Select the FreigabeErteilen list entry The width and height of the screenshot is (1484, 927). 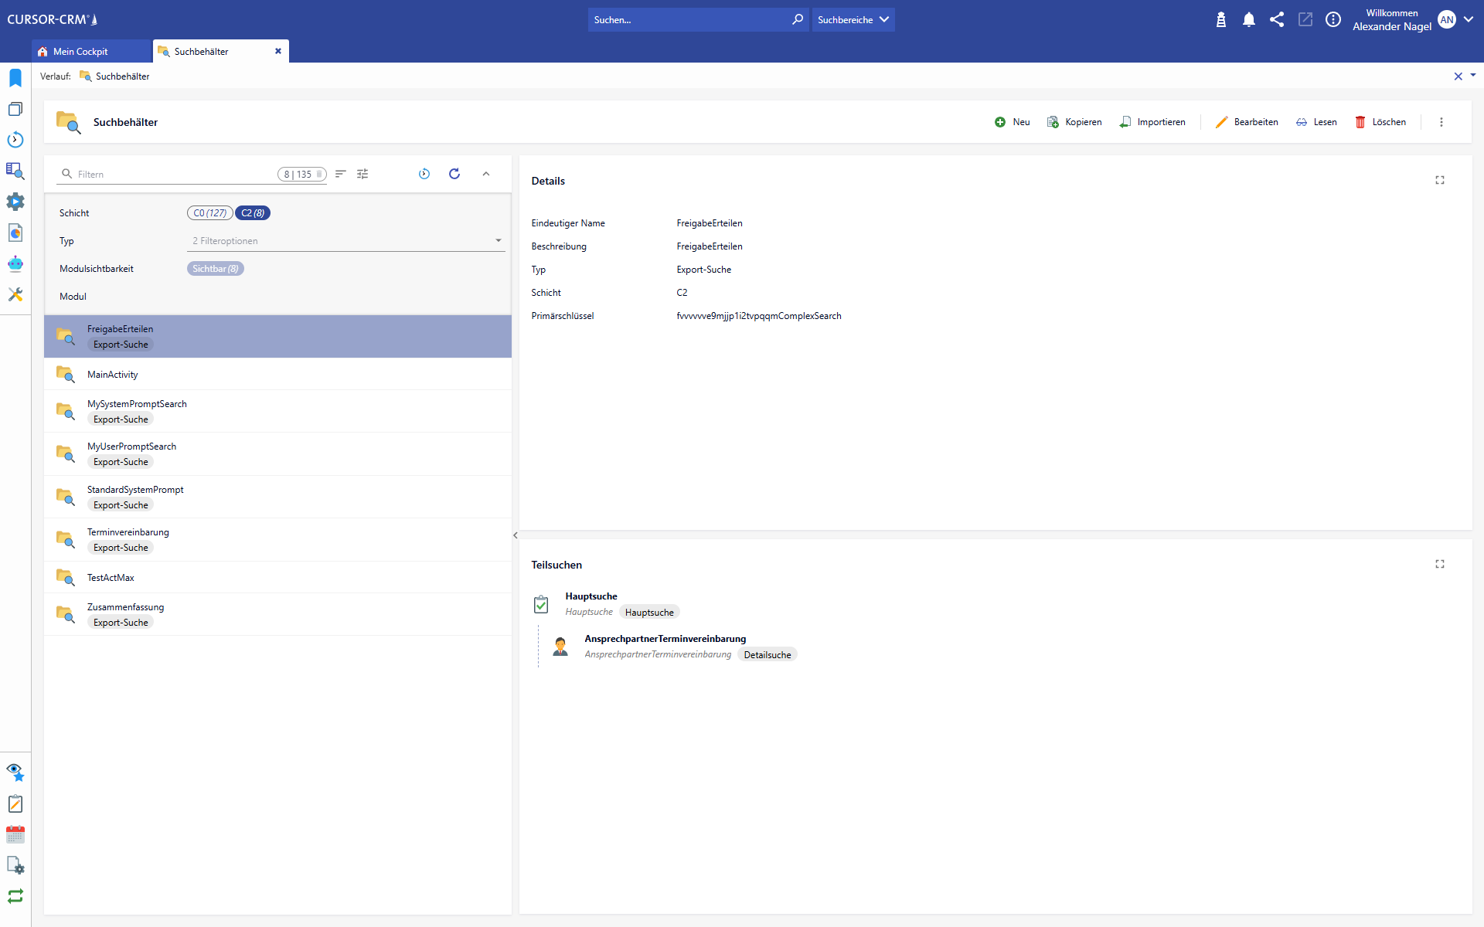click(277, 337)
